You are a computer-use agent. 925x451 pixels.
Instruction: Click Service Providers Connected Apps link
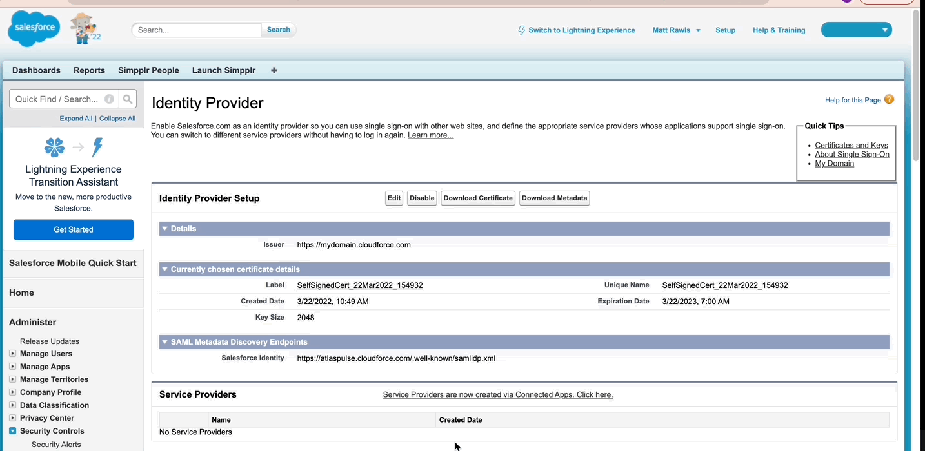click(498, 394)
